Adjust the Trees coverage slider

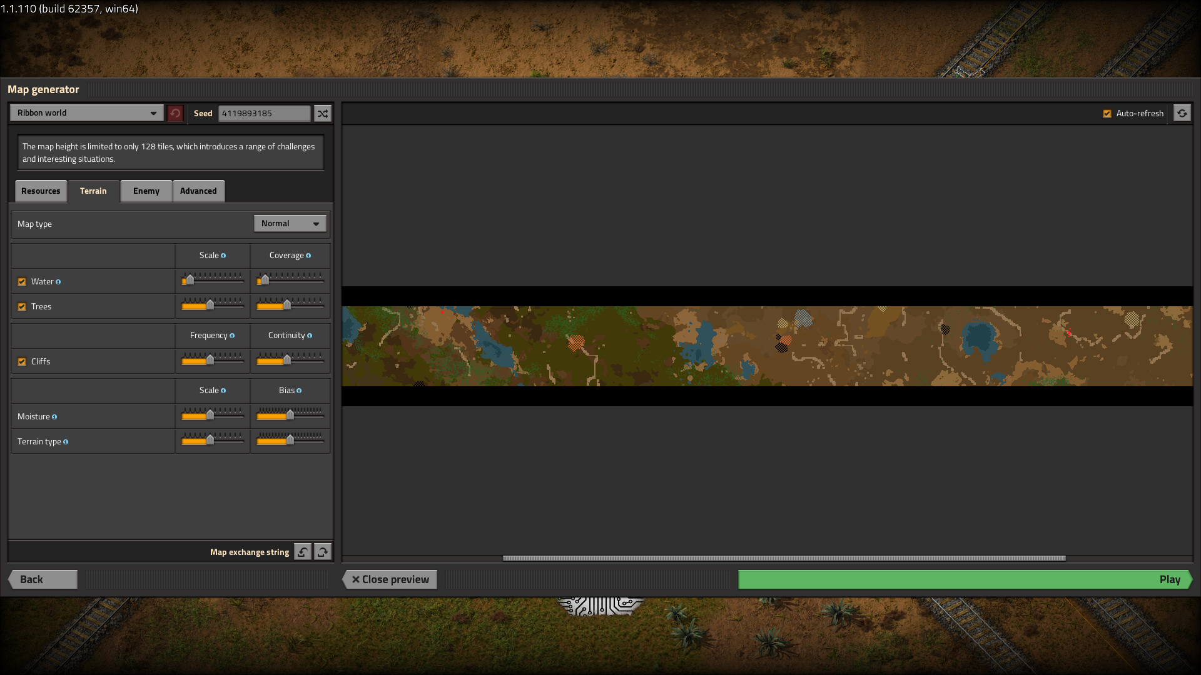(290, 305)
